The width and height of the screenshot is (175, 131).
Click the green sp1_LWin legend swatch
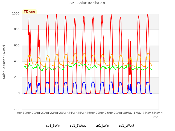pyautogui.click(x=92, y=126)
